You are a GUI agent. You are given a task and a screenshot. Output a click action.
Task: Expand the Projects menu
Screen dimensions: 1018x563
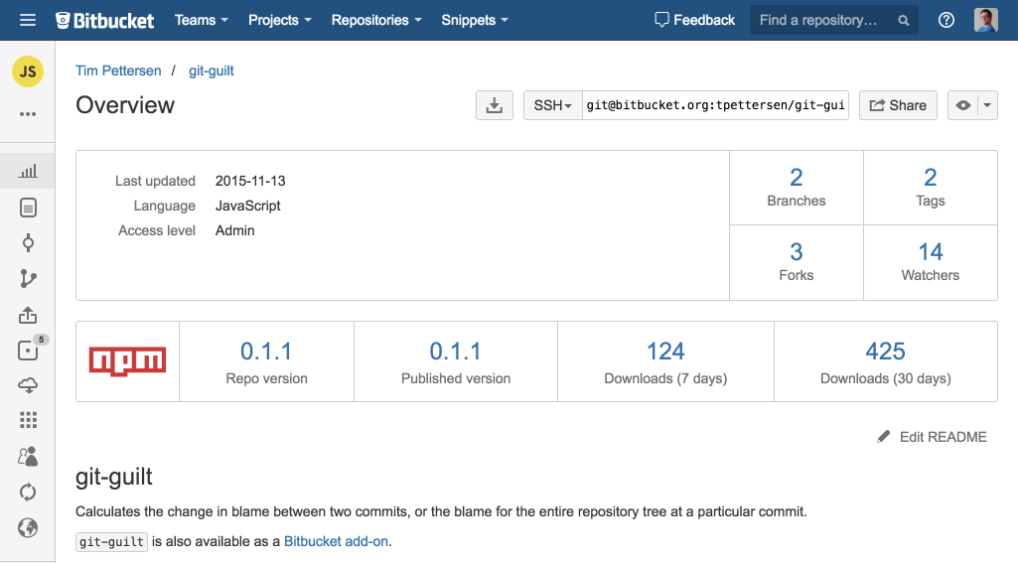pos(280,20)
